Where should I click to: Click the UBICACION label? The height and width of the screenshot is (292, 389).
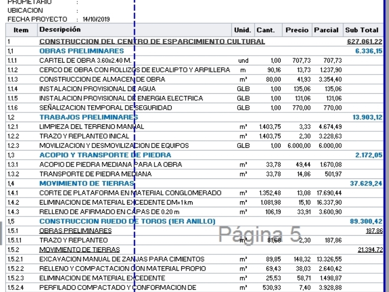tap(25, 10)
